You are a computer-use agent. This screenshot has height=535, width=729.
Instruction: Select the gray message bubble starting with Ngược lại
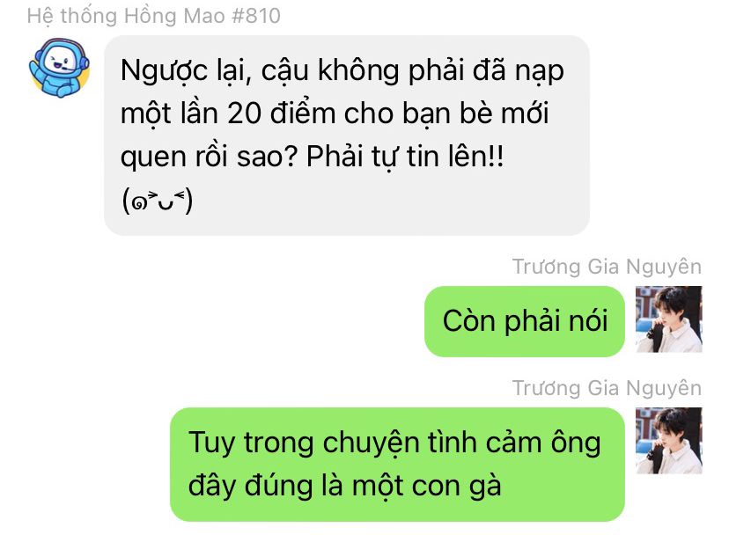pos(346,136)
